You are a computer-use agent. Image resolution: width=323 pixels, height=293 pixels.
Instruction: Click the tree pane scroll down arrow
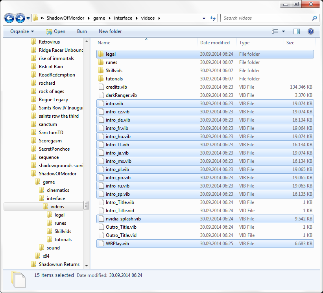click(87, 266)
